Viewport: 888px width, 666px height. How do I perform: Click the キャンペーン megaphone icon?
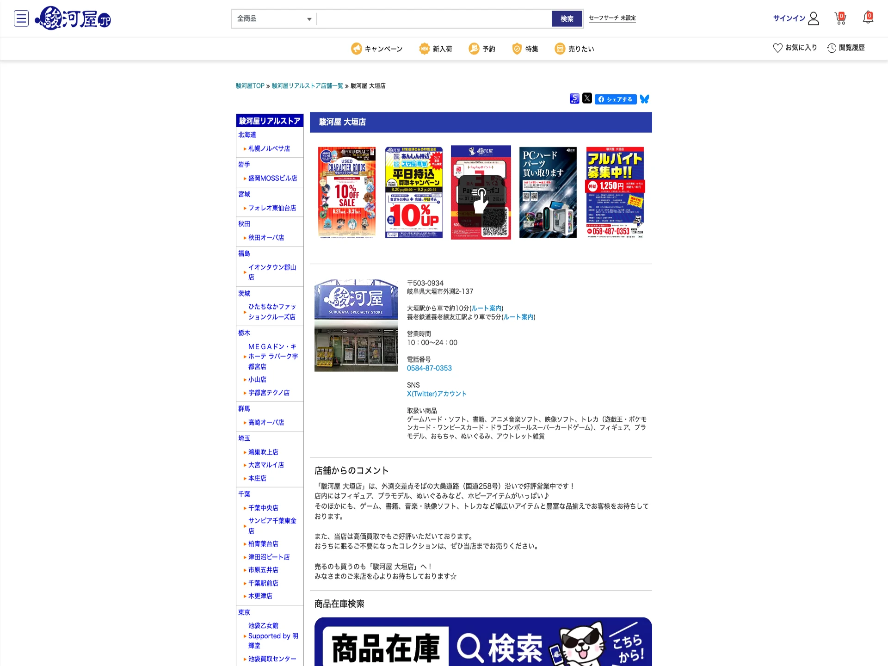click(356, 49)
